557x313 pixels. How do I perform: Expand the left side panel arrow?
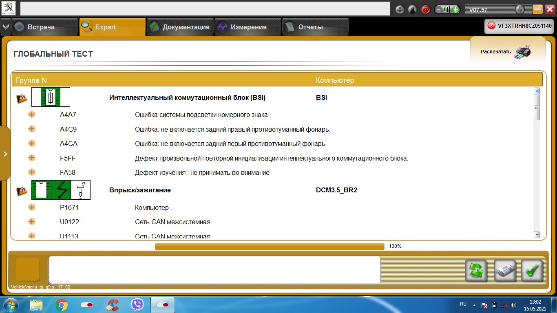[5, 154]
